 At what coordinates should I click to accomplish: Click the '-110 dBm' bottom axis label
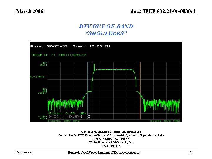(42, 117)
